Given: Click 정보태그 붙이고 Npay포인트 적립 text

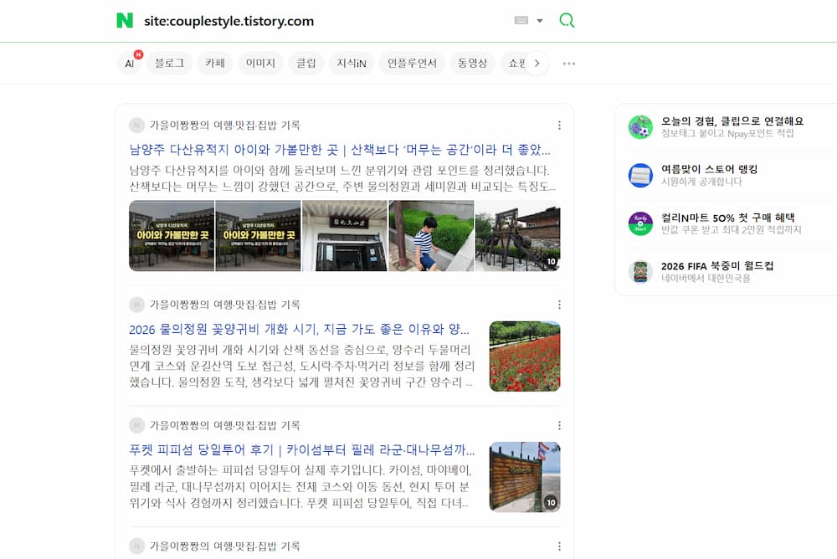Looking at the screenshot, I should tap(727, 134).
